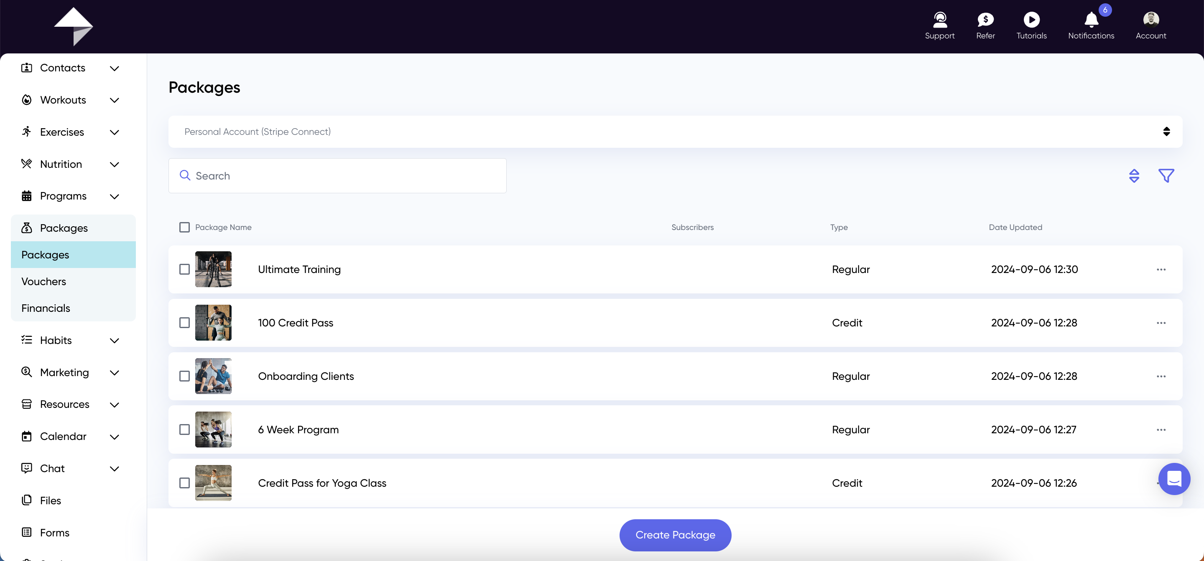Open the Notifications bell
Screen dimensions: 1204x561
pyautogui.click(x=1091, y=20)
